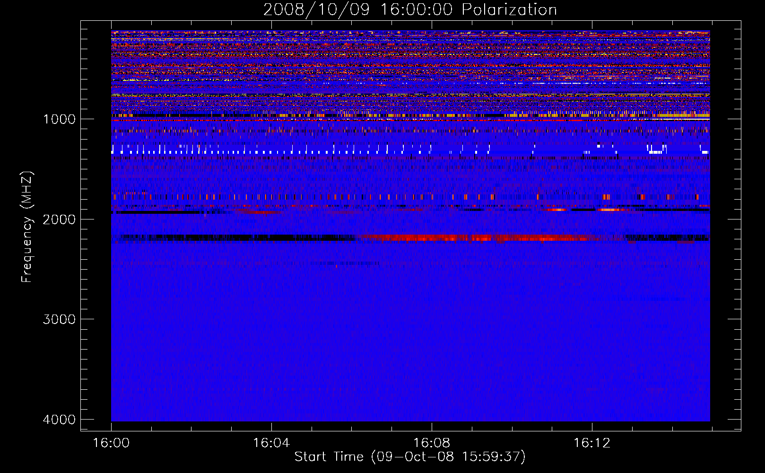Viewport: 765px width, 473px height.
Task: Click the 16:04 time tick label
Action: pos(271,443)
